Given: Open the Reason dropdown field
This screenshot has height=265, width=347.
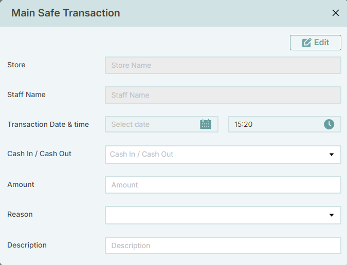Looking at the screenshot, I should (x=223, y=215).
